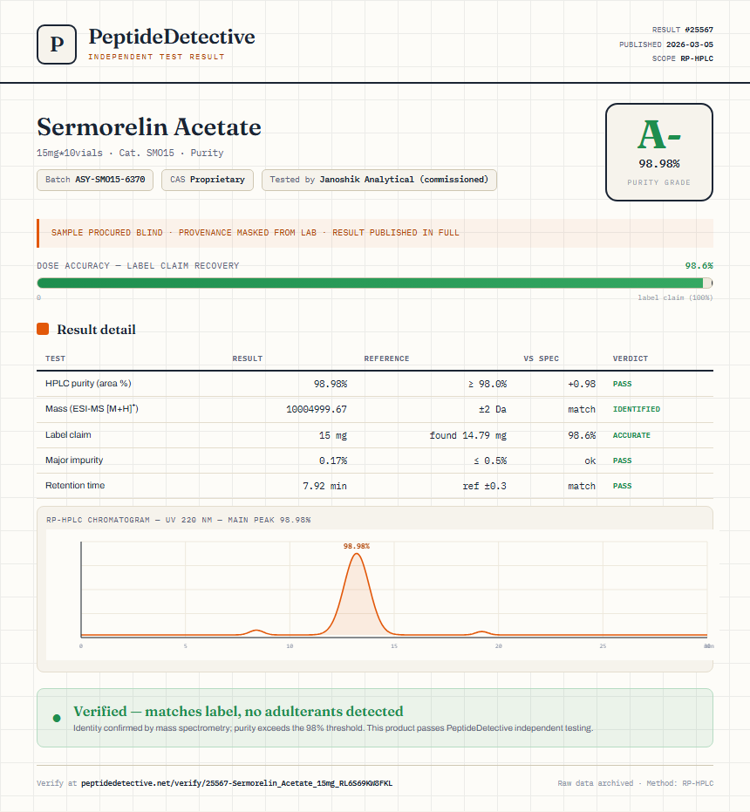
Task: Click the +0.98 vs spec cell
Action: click(x=582, y=384)
